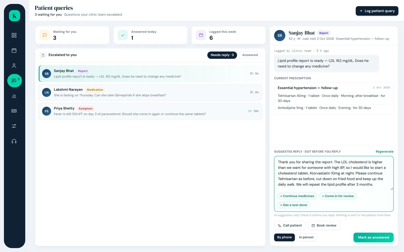Screen dimensions: 404x252
Task: Switch to the Needs reply tab
Action: click(222, 55)
